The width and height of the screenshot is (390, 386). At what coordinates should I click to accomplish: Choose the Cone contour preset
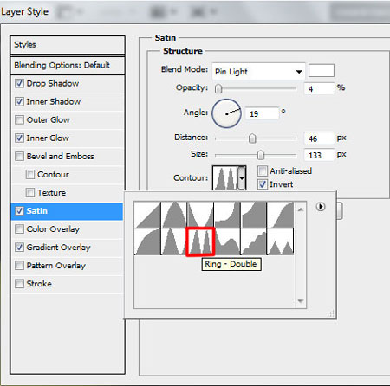pos(174,215)
